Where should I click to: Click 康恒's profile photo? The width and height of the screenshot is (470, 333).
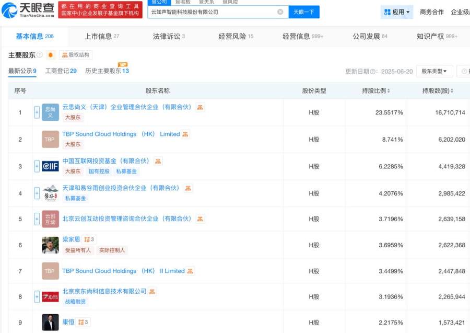50,322
